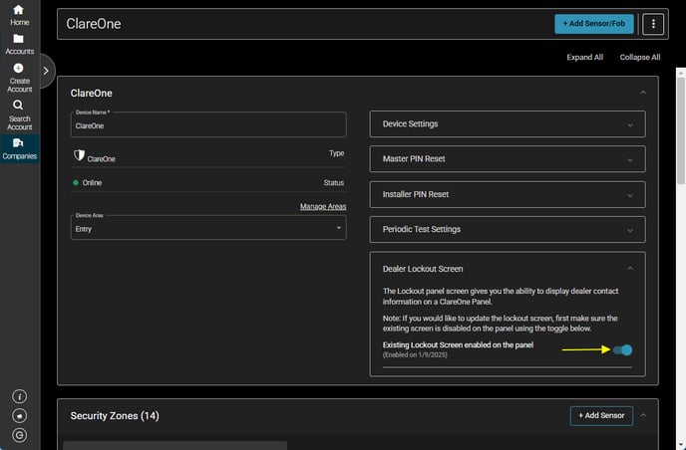The height and width of the screenshot is (450, 686).
Task: Open Search Account magnifier icon
Action: coord(18,105)
